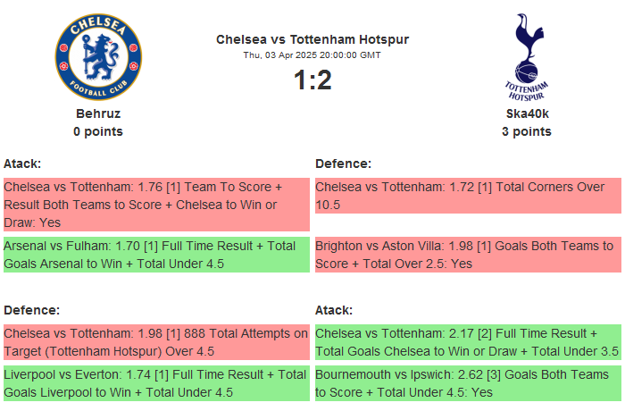The width and height of the screenshot is (625, 411).
Task: Select the red Attempts on Target bet
Action: coord(156,342)
